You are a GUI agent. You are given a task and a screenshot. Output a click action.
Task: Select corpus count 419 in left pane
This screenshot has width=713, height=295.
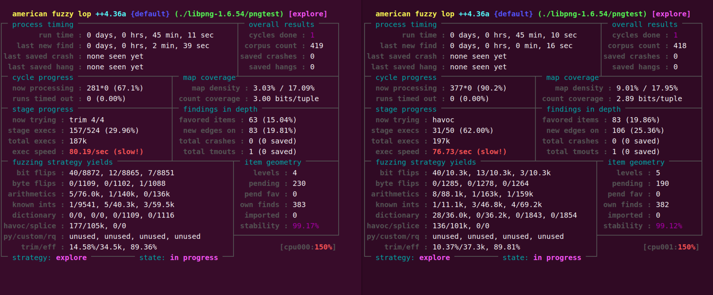(x=317, y=46)
